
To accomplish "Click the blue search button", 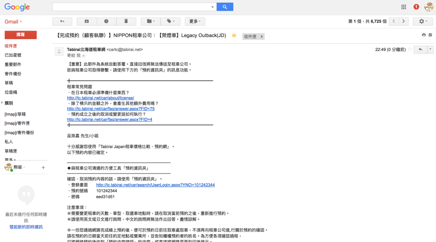I will point(225,7).
